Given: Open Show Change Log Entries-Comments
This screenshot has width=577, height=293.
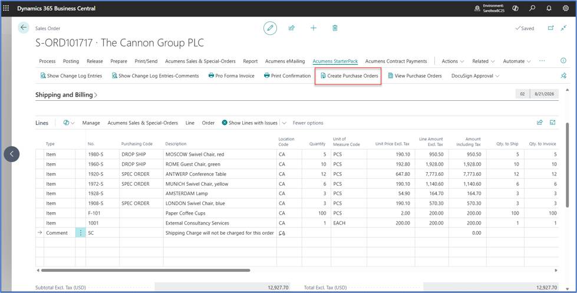Looking at the screenshot, I should pyautogui.click(x=155, y=76).
